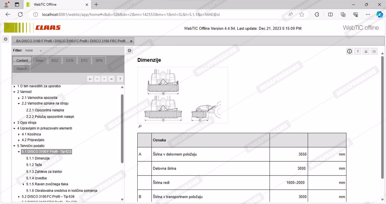The width and height of the screenshot is (386, 204).
Task: Open the Search tab
Action: click(x=21, y=69)
